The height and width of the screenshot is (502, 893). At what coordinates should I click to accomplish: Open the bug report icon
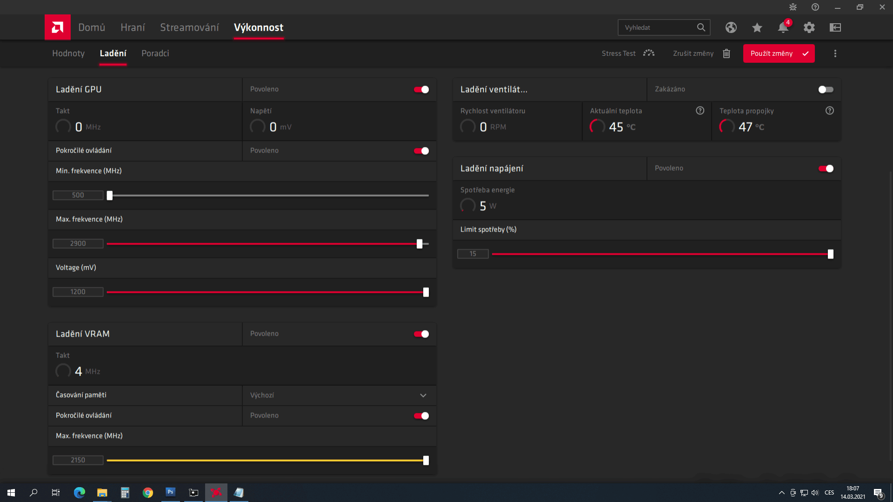point(793,7)
